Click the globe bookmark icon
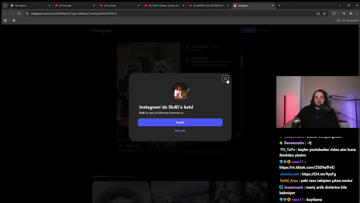The height and width of the screenshot is (203, 360). point(14,20)
